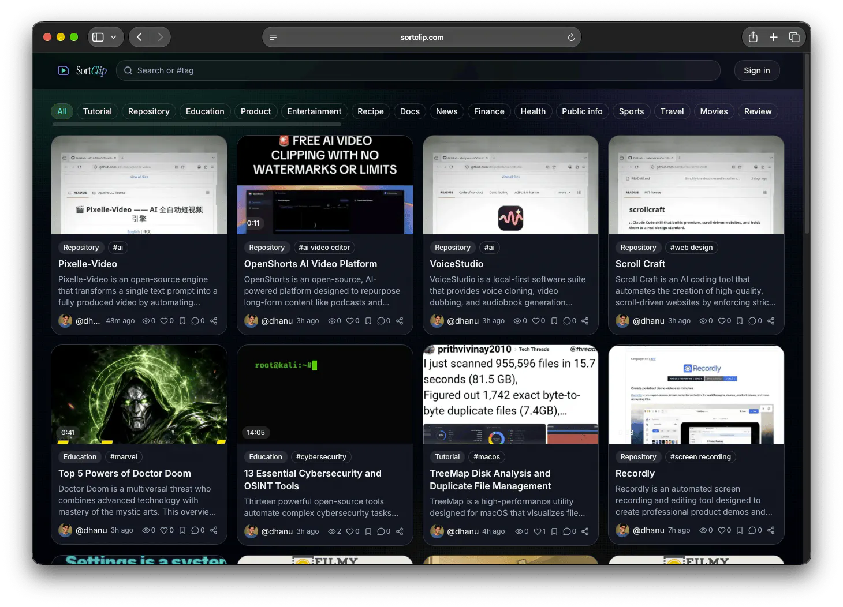Click the #screen recording tag
Image resolution: width=843 pixels, height=607 pixels.
point(700,457)
